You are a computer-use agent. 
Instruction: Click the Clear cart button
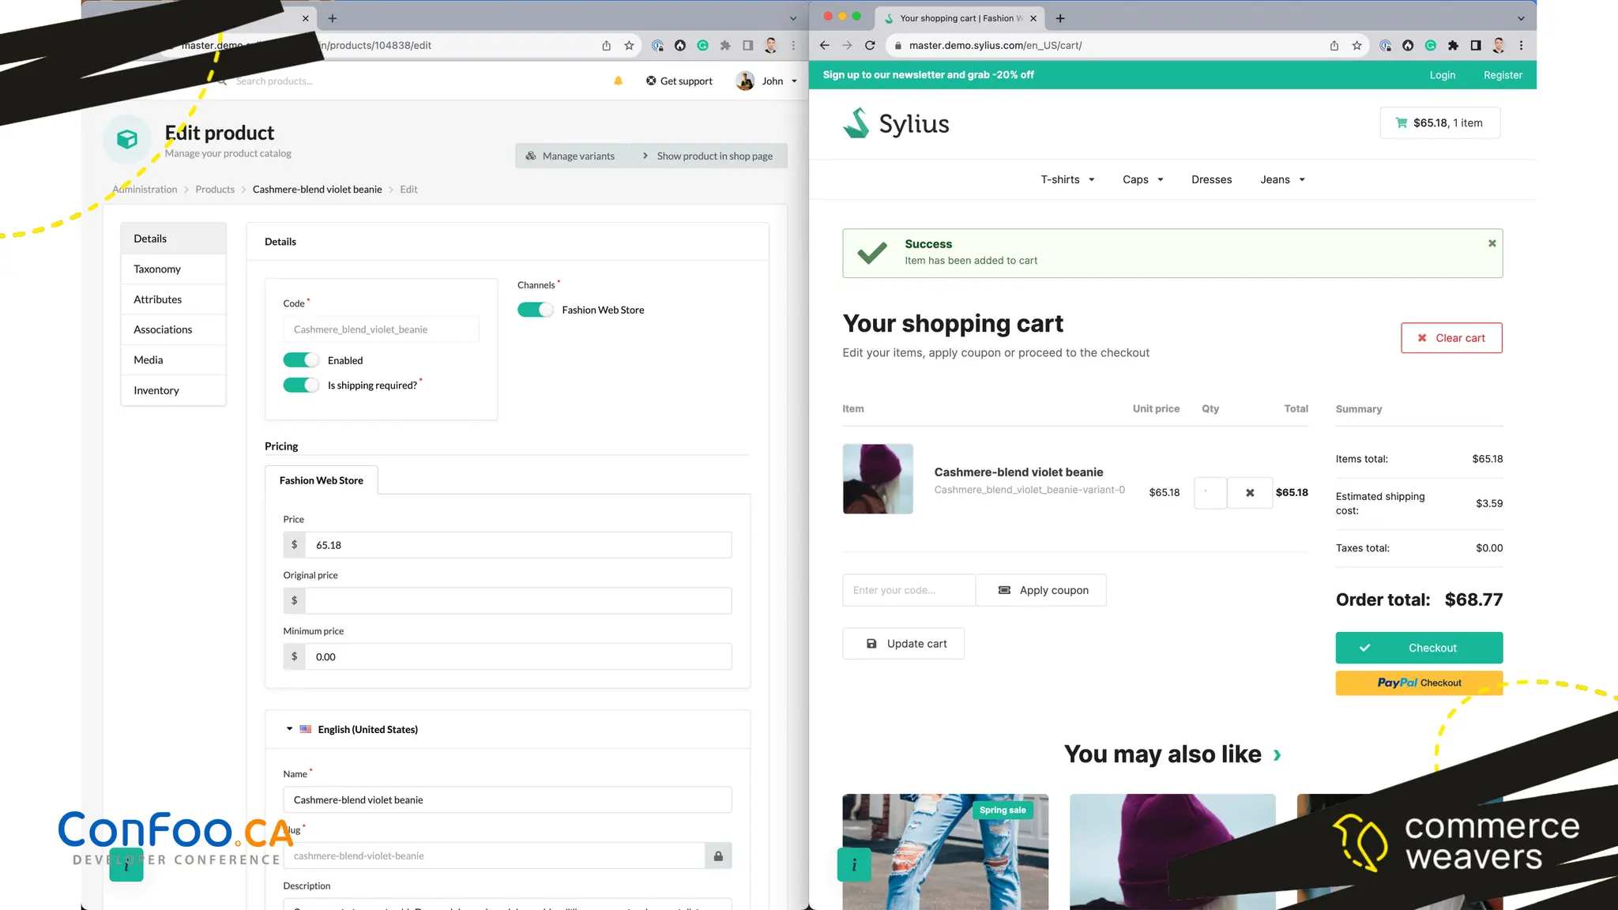(1451, 338)
